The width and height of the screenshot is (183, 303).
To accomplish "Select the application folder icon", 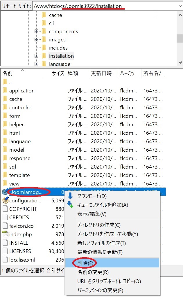I will (x=5, y=90).
